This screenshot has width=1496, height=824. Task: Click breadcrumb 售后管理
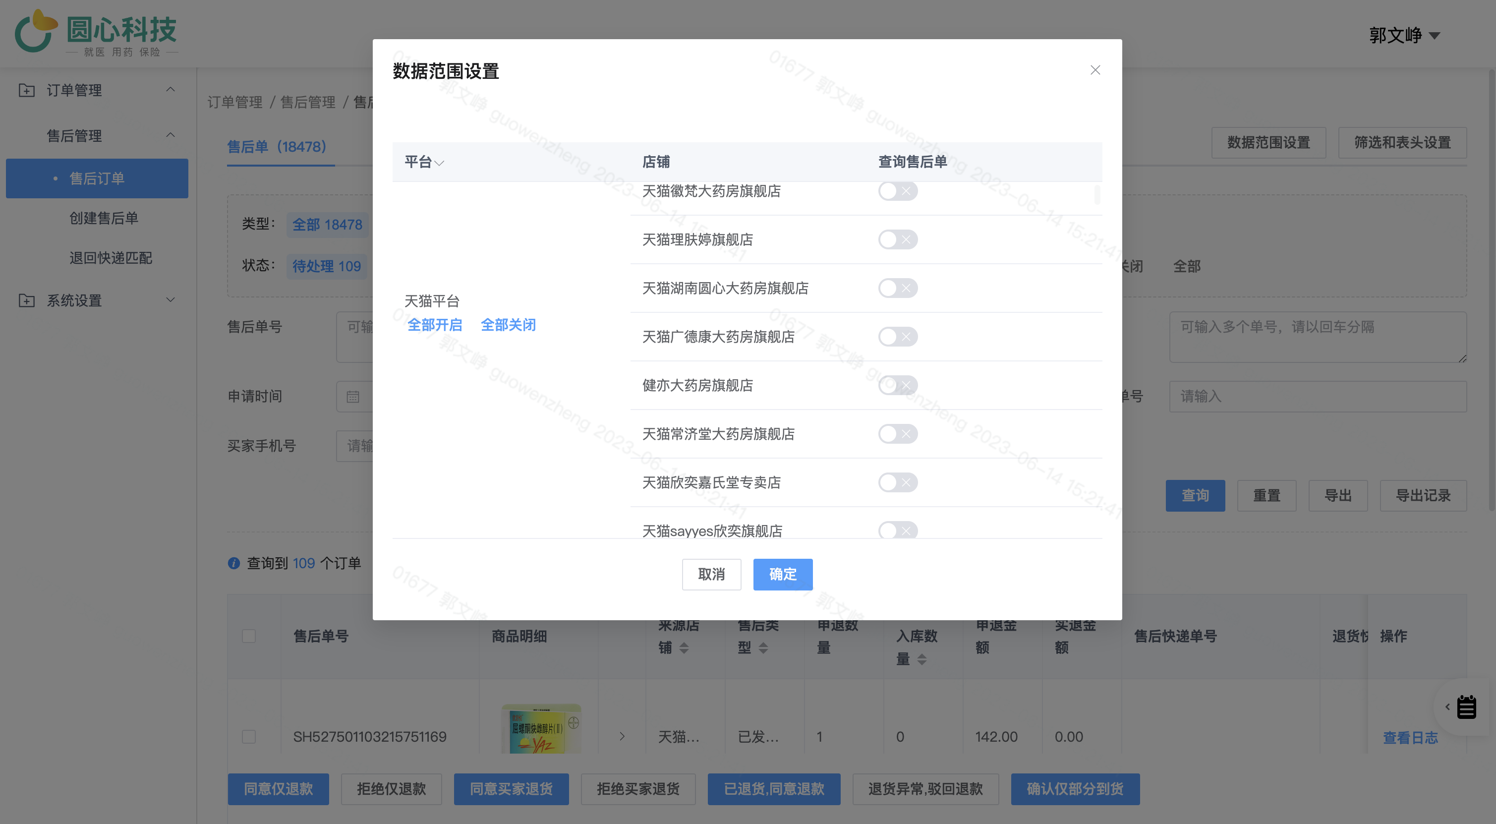click(x=308, y=103)
